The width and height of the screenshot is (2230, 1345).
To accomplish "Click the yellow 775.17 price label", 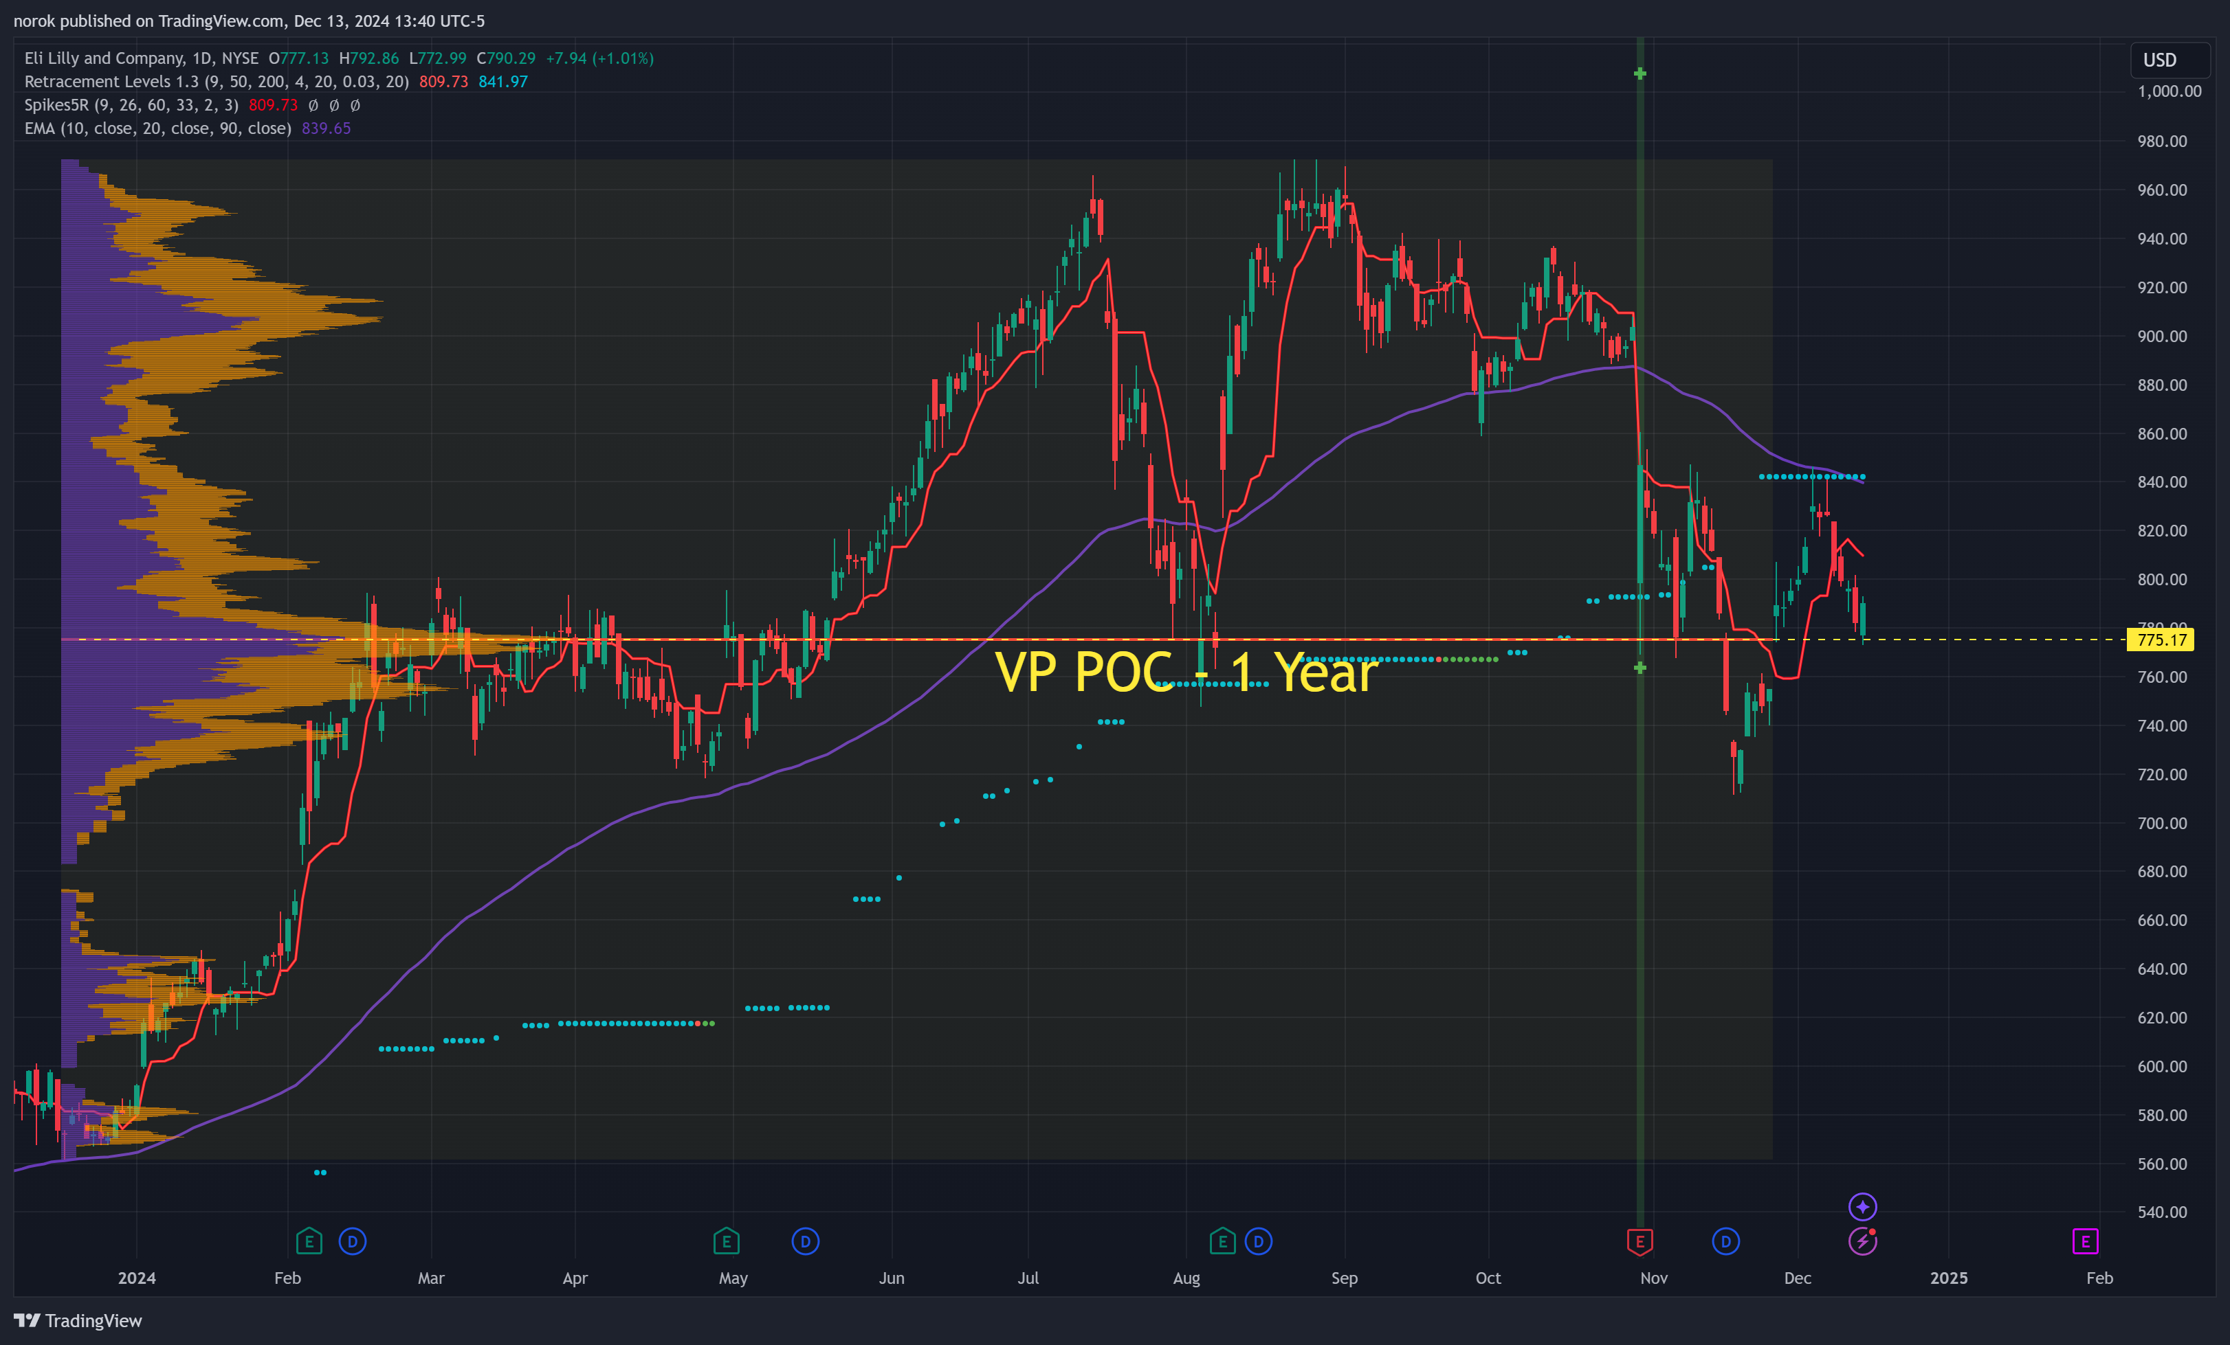I will [2161, 640].
